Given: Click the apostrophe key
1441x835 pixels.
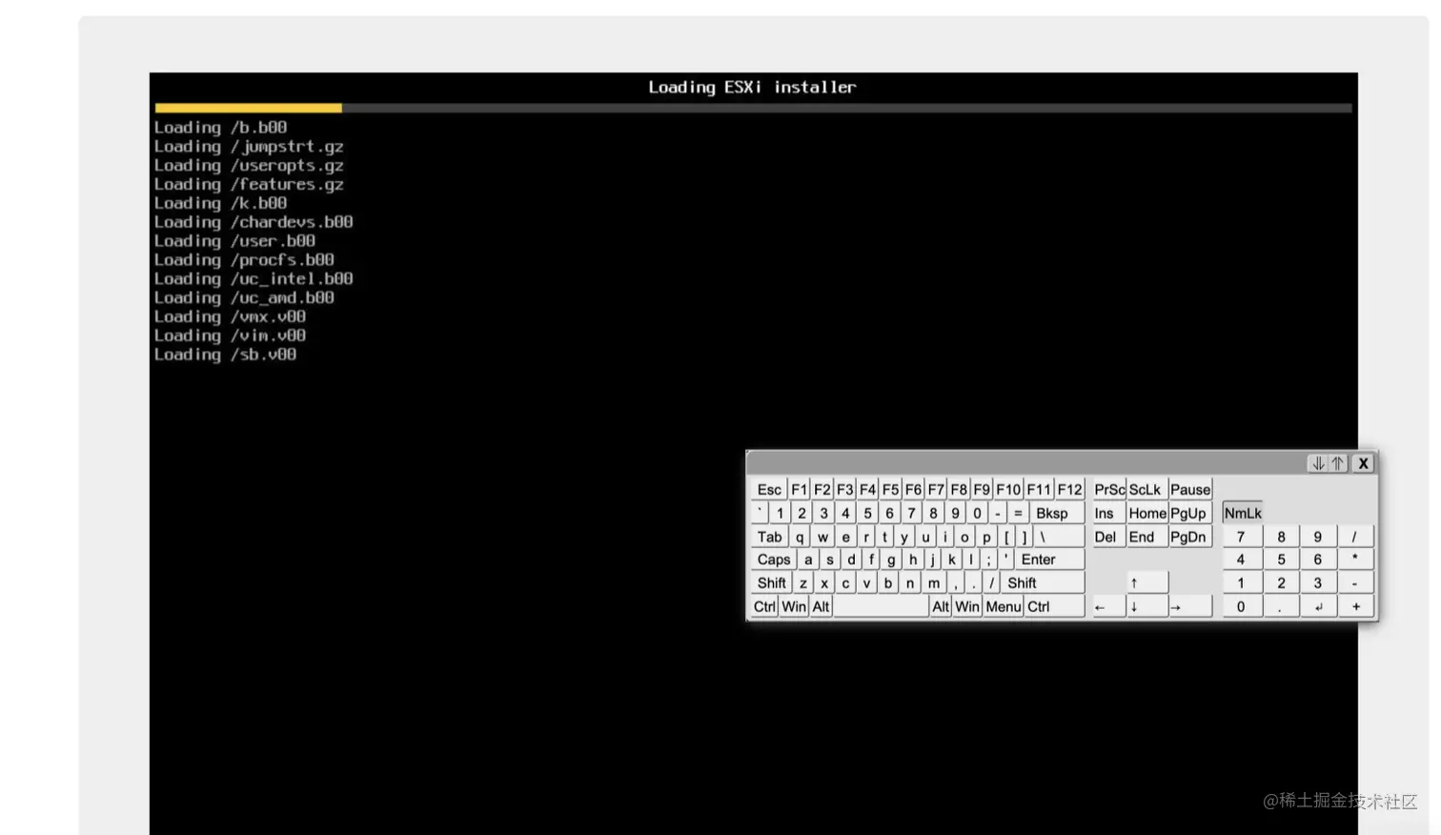Looking at the screenshot, I should click(1005, 560).
